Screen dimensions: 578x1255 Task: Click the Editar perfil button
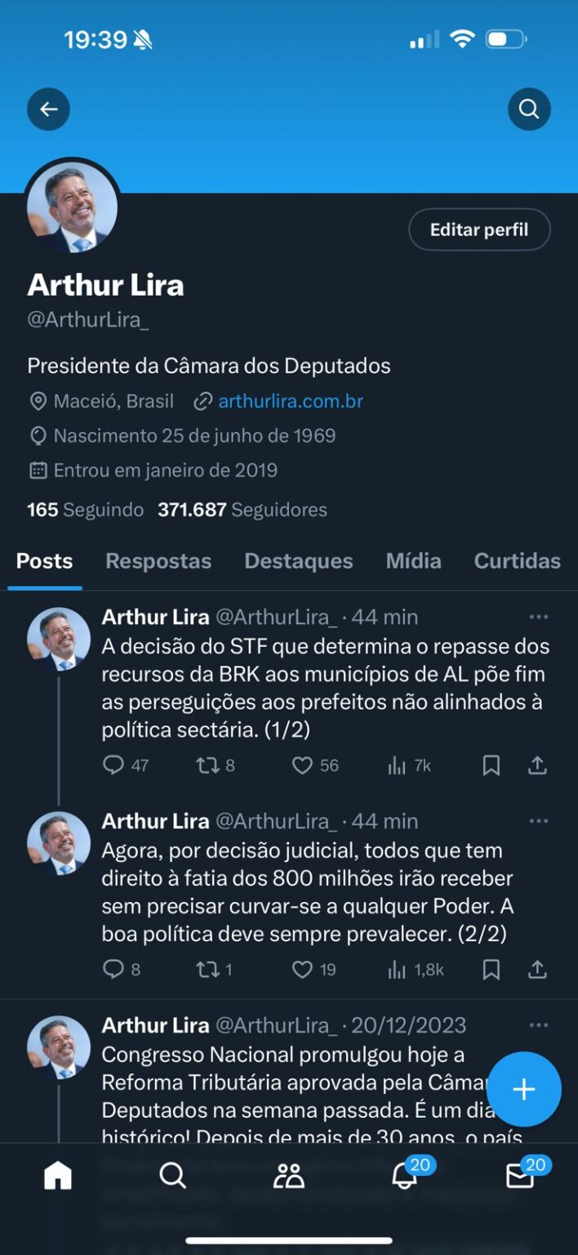pos(479,230)
